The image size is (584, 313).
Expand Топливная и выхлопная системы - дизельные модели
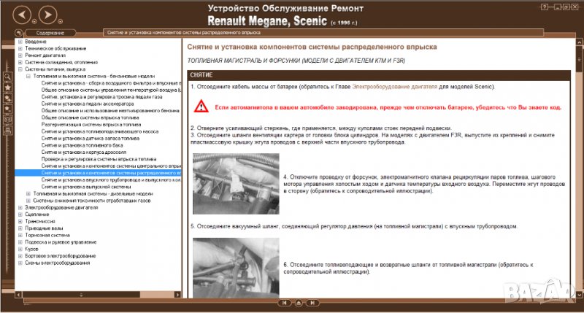28,193
